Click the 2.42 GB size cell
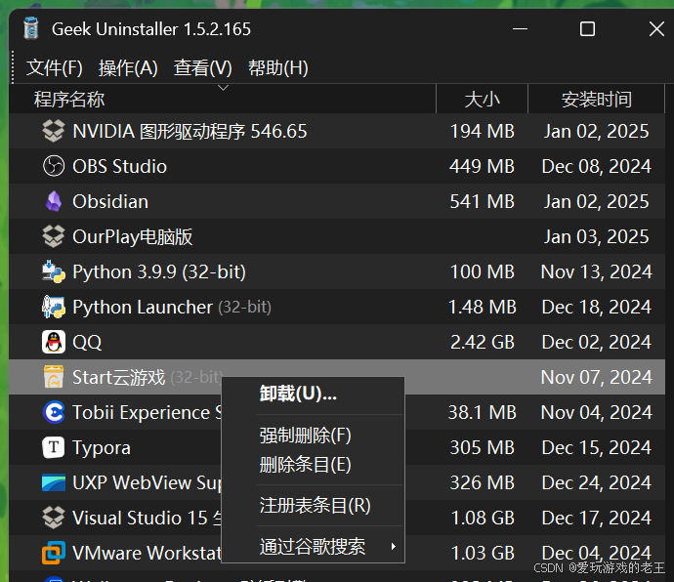The image size is (674, 582). pyautogui.click(x=483, y=342)
